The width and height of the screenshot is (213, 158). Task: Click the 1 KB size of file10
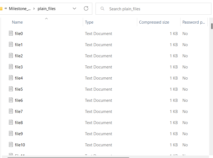pyautogui.click(x=174, y=145)
